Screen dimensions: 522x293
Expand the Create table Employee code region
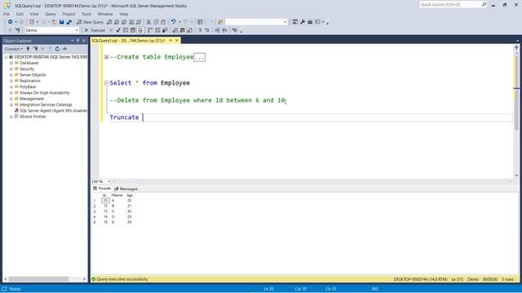point(107,57)
